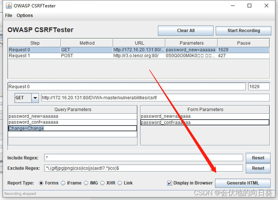Click GET method cell of Request 0
Viewport: 278px width, 200px height.
[x=87, y=50]
